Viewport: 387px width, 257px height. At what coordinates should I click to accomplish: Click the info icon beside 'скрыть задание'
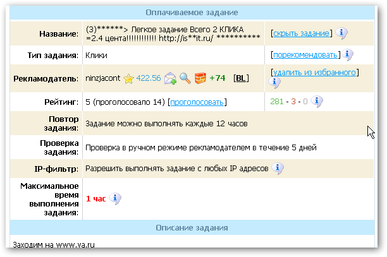(341, 33)
